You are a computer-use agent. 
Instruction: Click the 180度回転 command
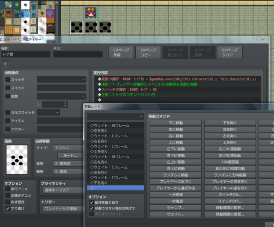click(230, 162)
